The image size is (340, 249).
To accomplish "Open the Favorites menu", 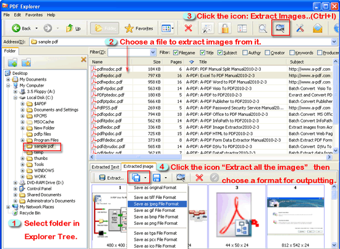I will pyautogui.click(x=34, y=15).
